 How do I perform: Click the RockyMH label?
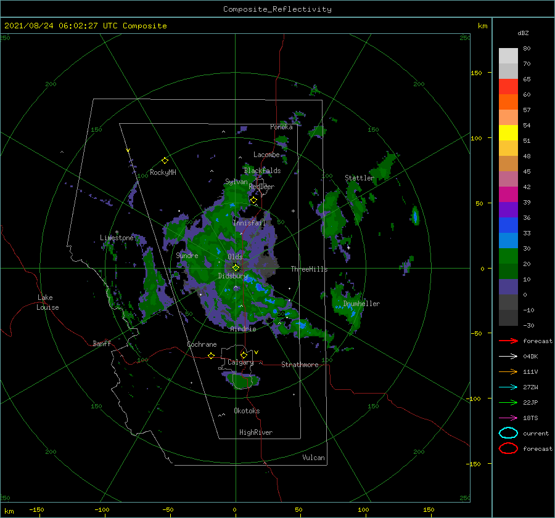pyautogui.click(x=163, y=172)
